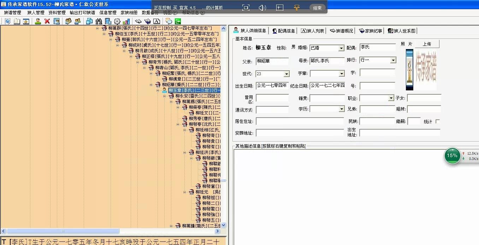The height and width of the screenshot is (245, 479).
Task: Click the 结束 button to end remote session
Action: [317, 8]
